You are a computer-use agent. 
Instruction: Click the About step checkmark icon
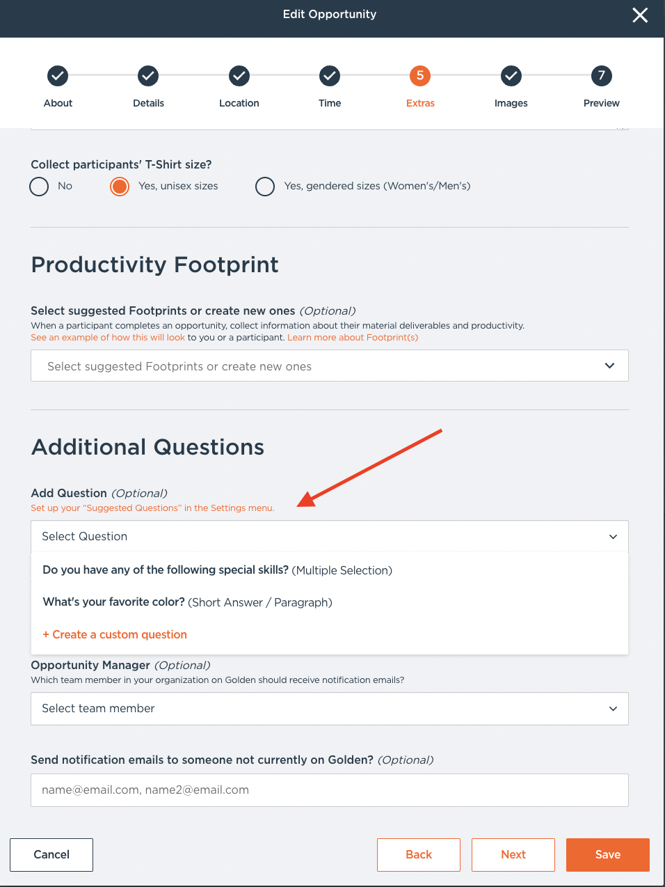click(x=58, y=76)
